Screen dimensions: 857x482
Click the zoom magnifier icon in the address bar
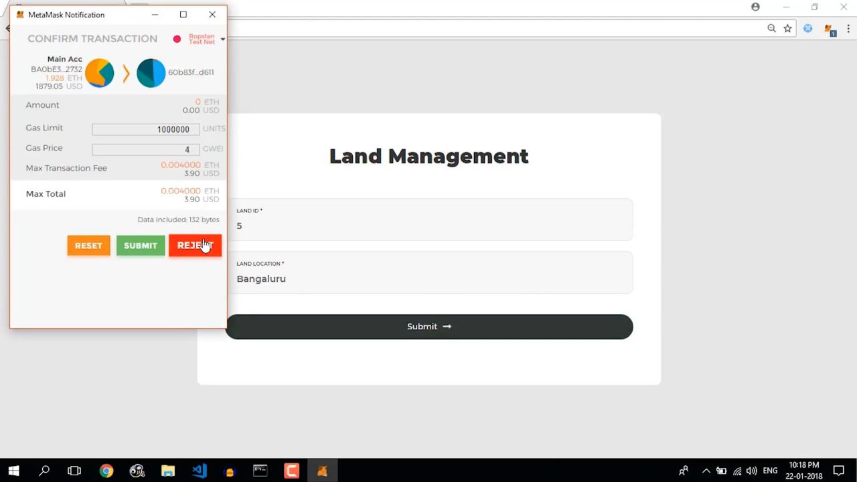click(771, 28)
